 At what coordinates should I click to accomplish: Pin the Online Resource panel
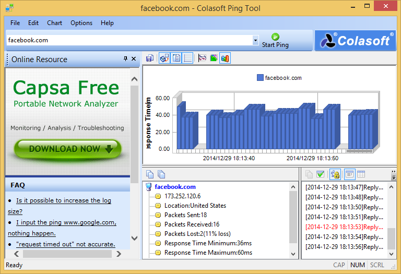(x=125, y=59)
